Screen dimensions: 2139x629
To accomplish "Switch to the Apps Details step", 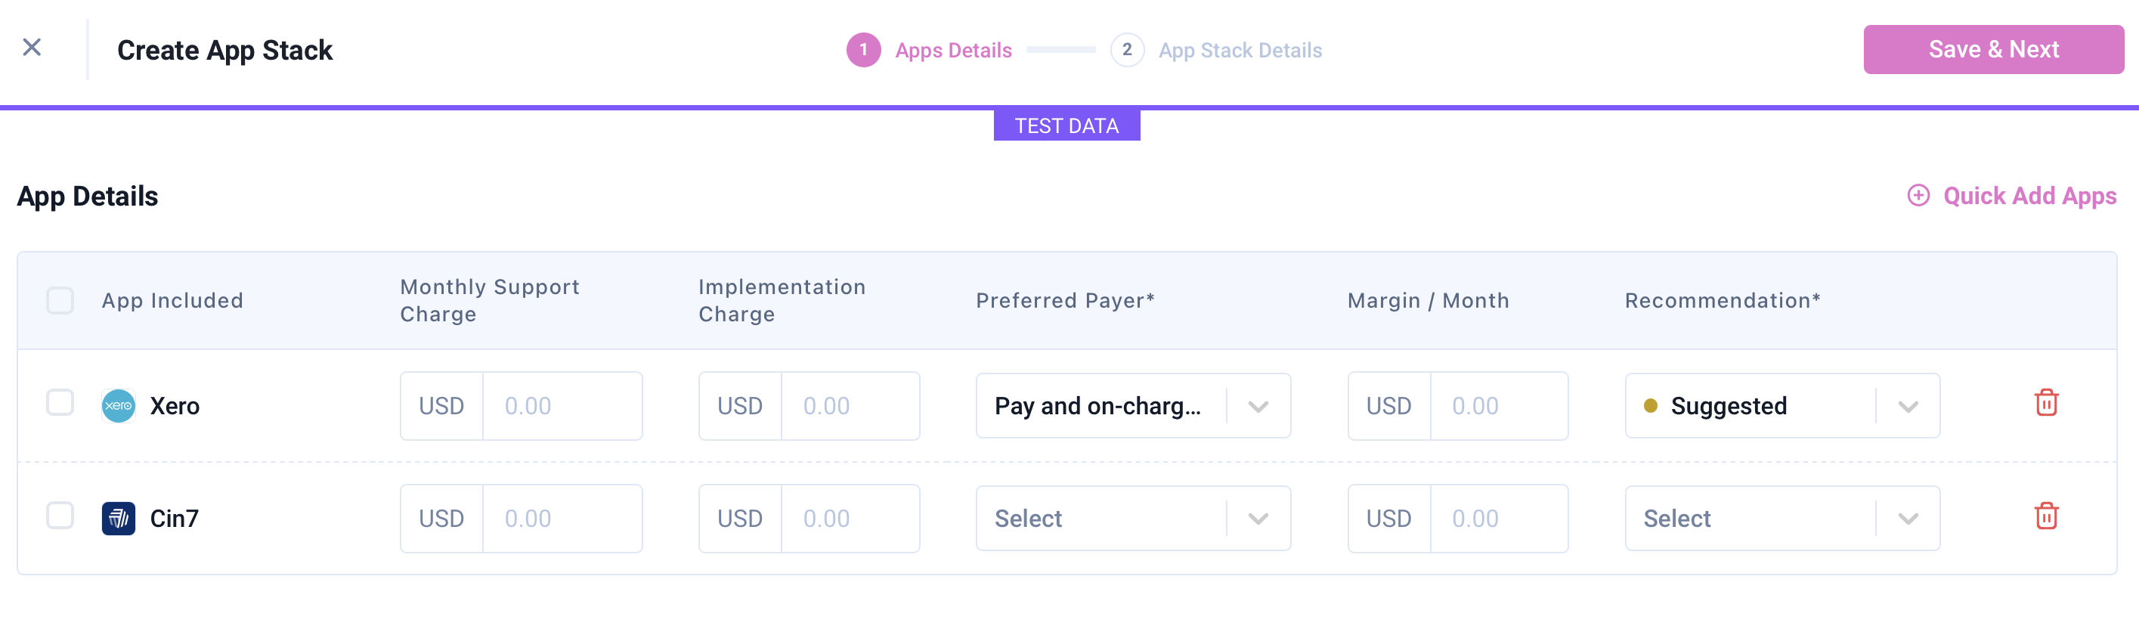I will [952, 51].
